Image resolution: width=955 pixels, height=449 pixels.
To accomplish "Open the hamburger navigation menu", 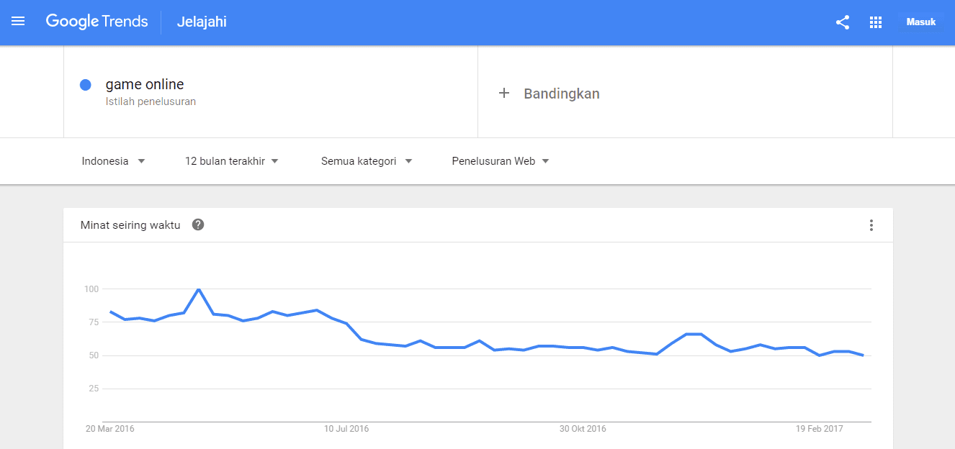I will point(18,22).
